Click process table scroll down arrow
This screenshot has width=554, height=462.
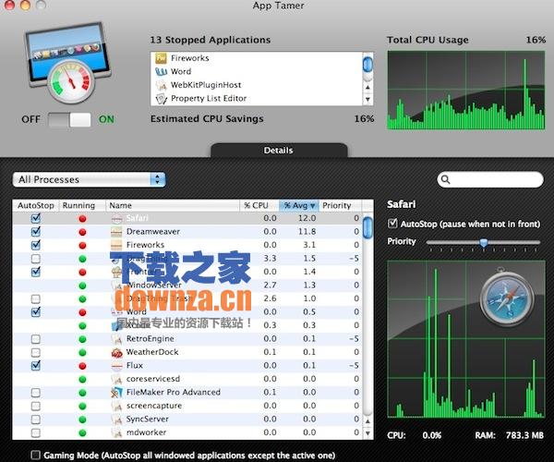[367, 432]
